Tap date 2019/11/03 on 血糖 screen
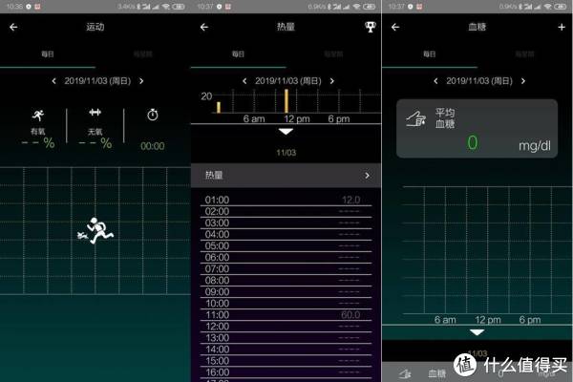The width and height of the screenshot is (573, 382). coord(479,81)
